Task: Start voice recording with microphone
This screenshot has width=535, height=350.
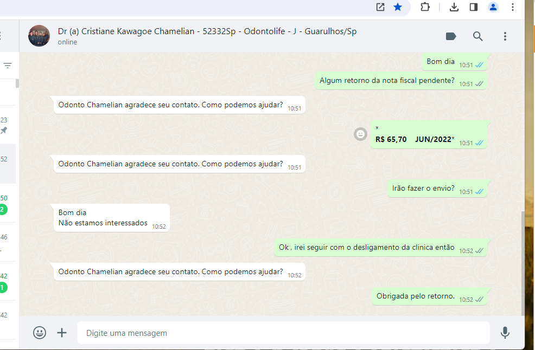Action: pyautogui.click(x=505, y=333)
